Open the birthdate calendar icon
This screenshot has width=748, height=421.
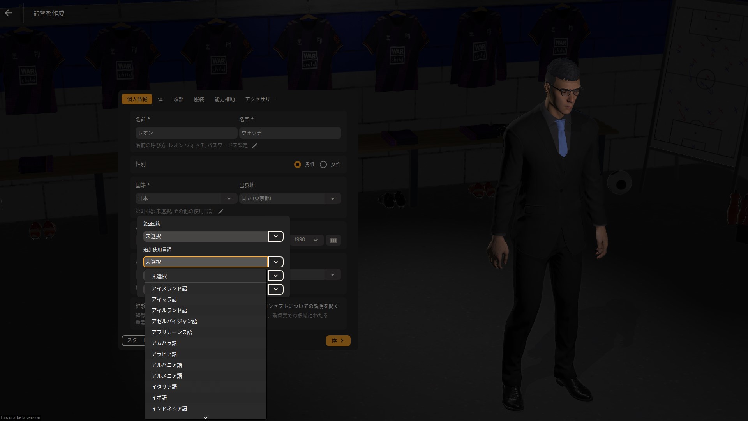333,240
